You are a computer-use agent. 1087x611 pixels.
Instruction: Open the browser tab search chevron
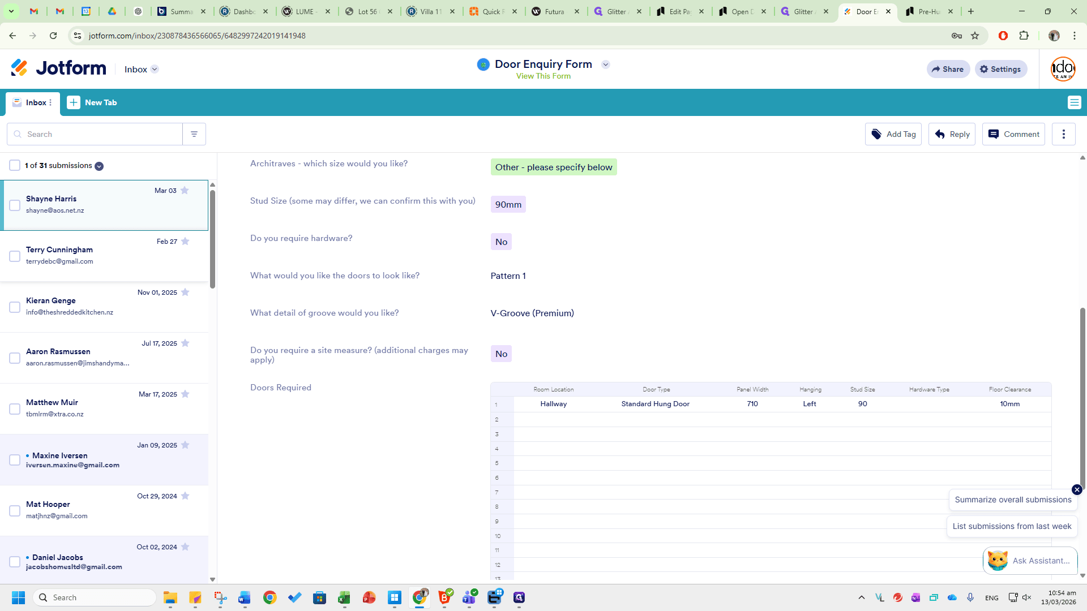coord(11,11)
